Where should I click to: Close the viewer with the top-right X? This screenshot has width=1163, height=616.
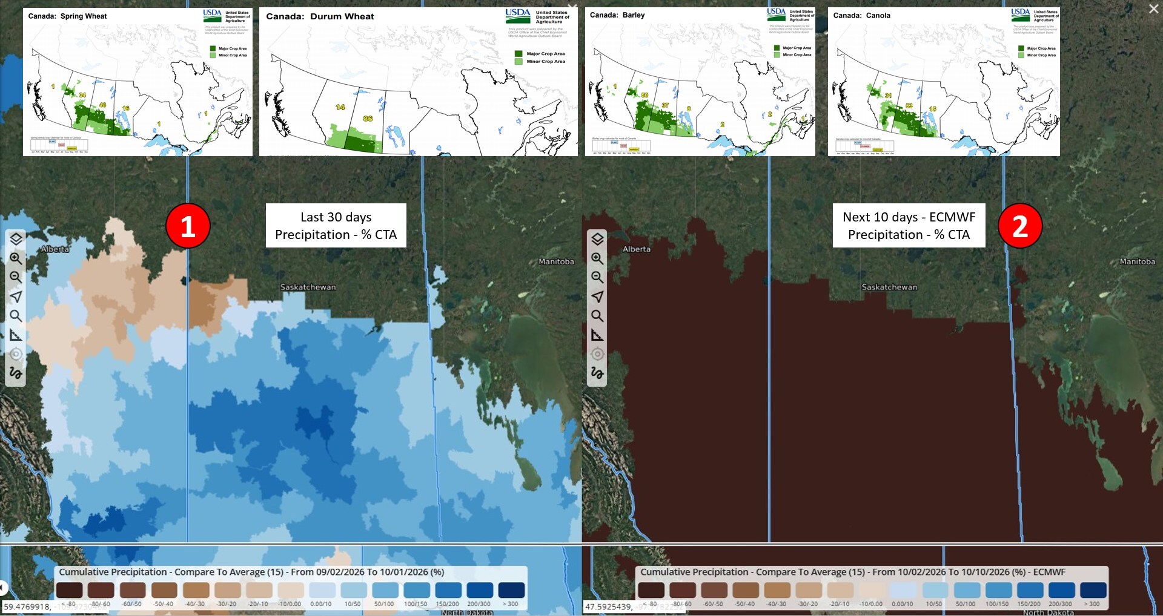1154,8
